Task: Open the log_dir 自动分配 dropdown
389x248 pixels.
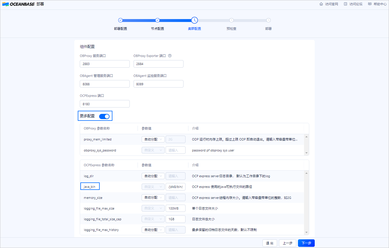Action: [x=153, y=176]
